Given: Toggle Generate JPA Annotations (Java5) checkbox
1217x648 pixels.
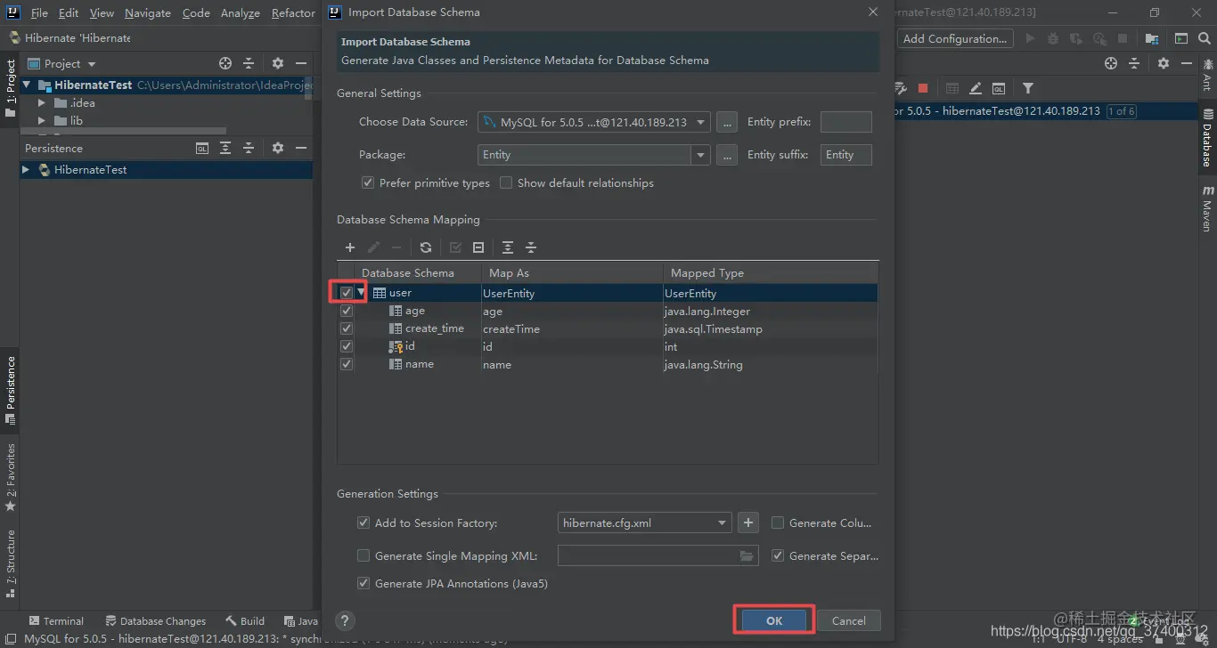Looking at the screenshot, I should 363,584.
